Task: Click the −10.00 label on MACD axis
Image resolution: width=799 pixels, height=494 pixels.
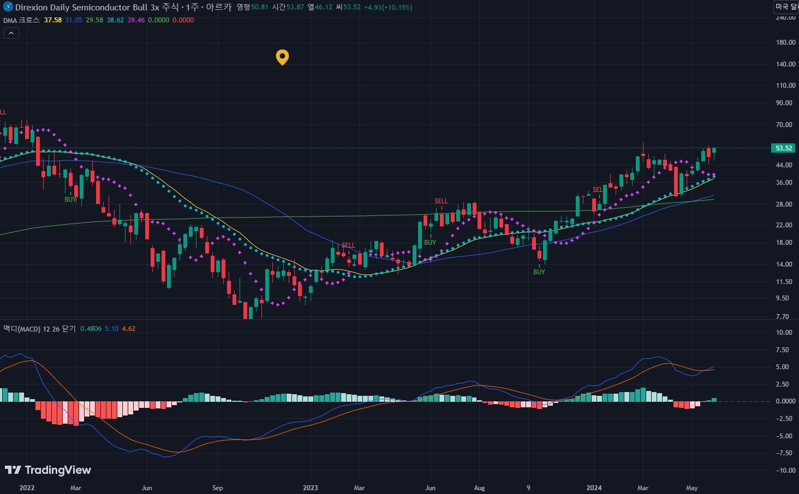Action: pyautogui.click(x=786, y=471)
